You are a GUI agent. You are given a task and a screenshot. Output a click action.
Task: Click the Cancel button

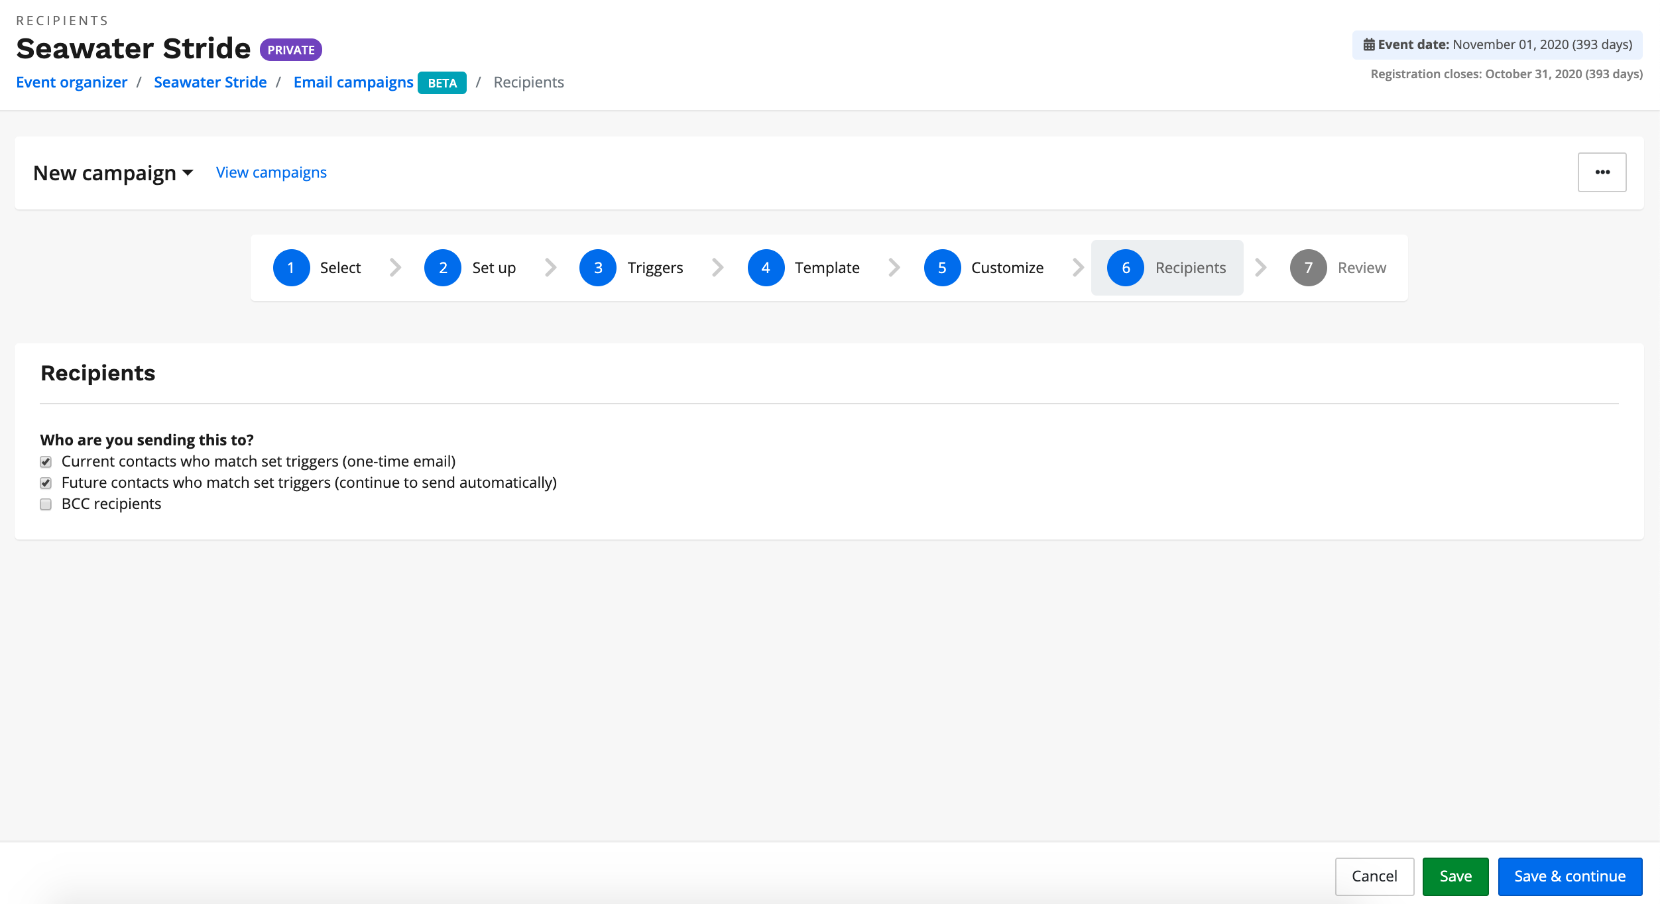tap(1374, 876)
